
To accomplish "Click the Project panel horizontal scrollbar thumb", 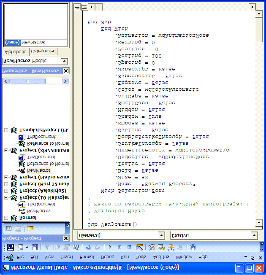I will 27,81.
